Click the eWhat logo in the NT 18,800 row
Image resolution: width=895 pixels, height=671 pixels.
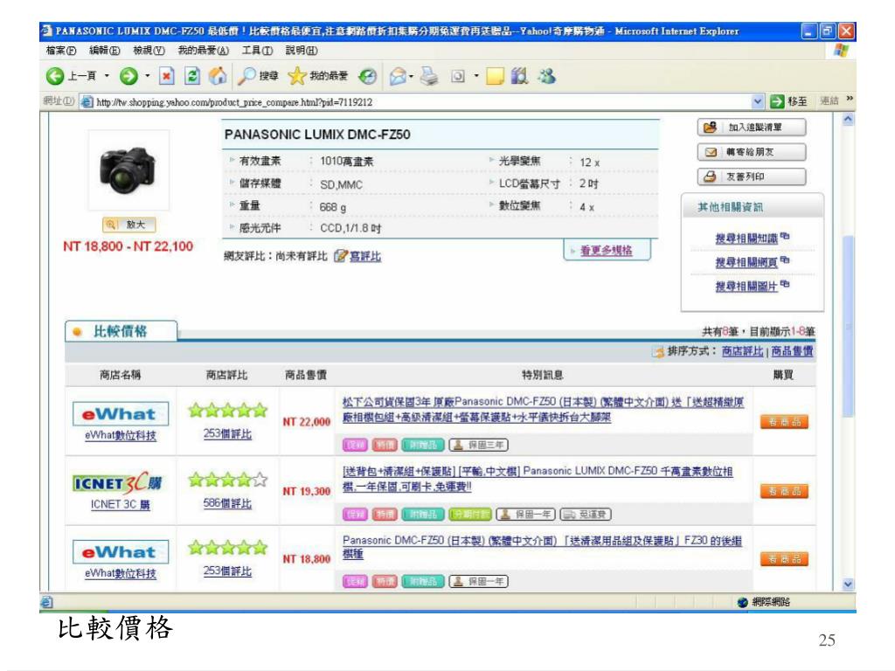pos(121,552)
